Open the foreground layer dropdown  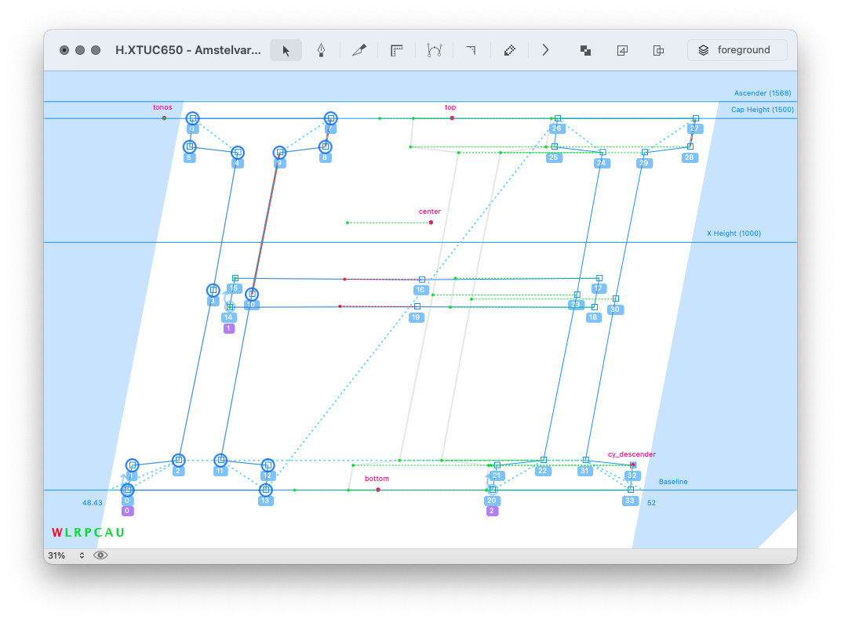coord(737,50)
